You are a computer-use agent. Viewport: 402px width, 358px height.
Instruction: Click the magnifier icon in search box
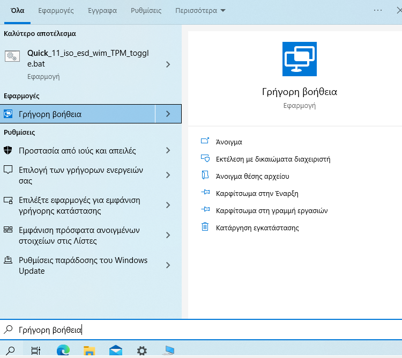tap(8, 330)
